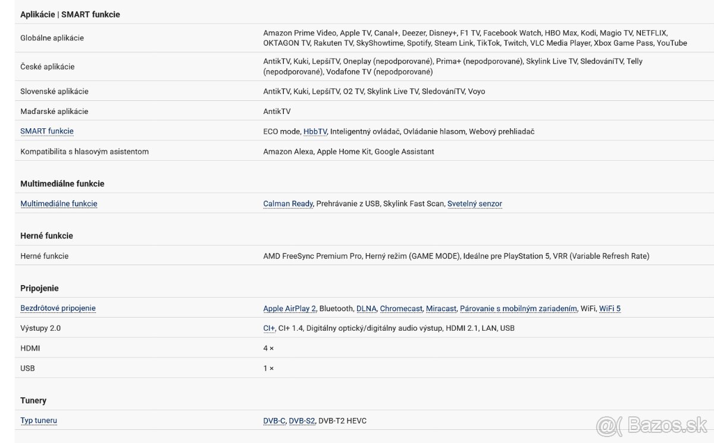Click the Bazos.sk watermark logo

click(653, 426)
